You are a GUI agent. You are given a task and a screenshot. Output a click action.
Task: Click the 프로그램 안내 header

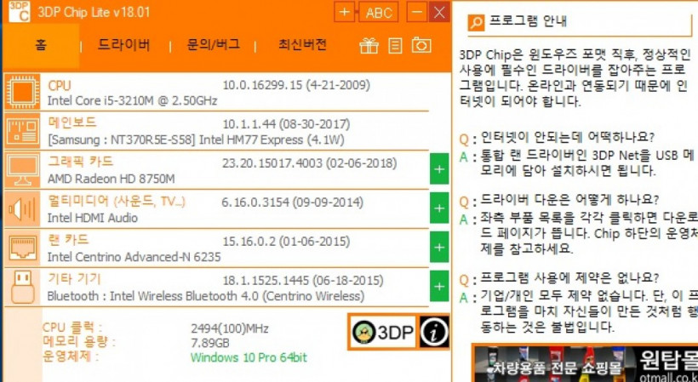coord(528,21)
